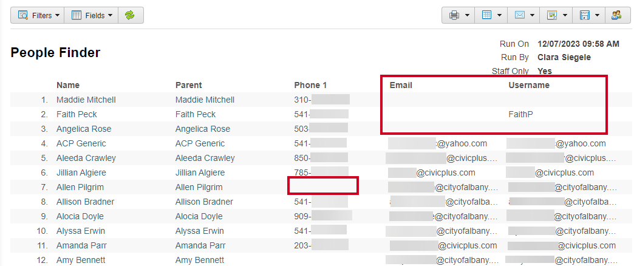Click the envelope email icon
Viewport: 634px width, 266px height.
coord(520,15)
